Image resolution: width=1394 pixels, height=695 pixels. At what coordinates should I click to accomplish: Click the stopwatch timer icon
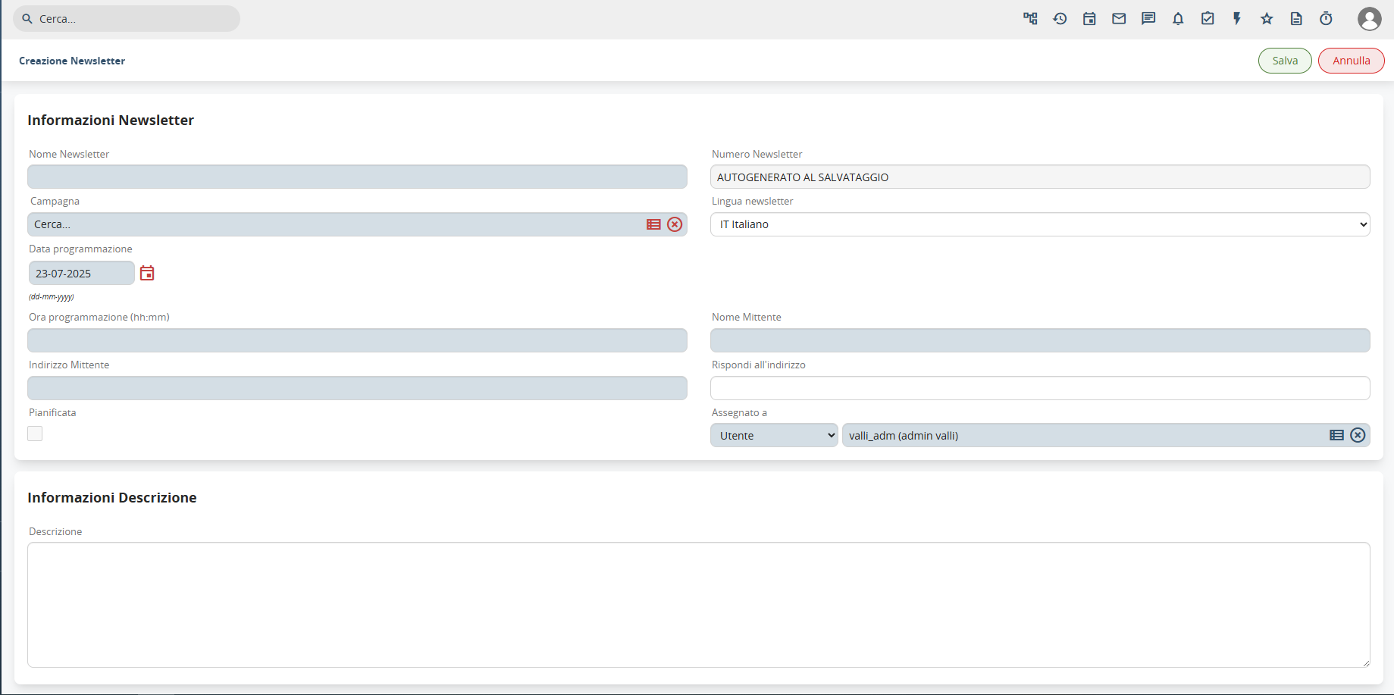tap(1326, 19)
